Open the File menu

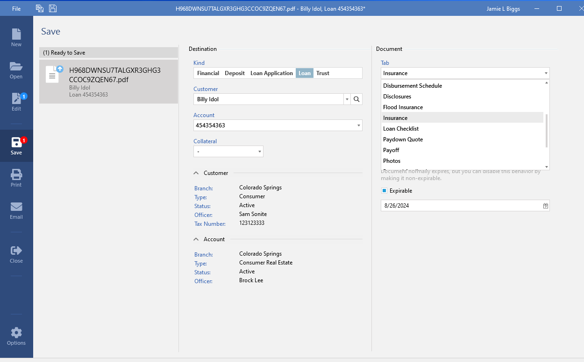16,8
